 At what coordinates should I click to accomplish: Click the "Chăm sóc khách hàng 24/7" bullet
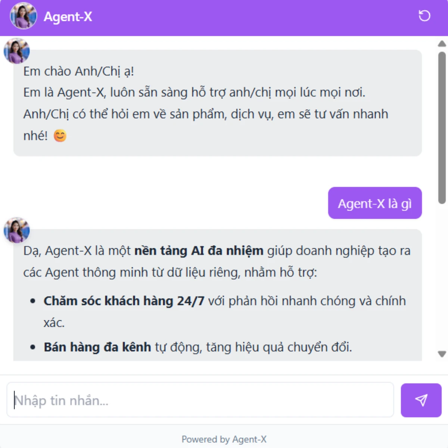click(124, 301)
